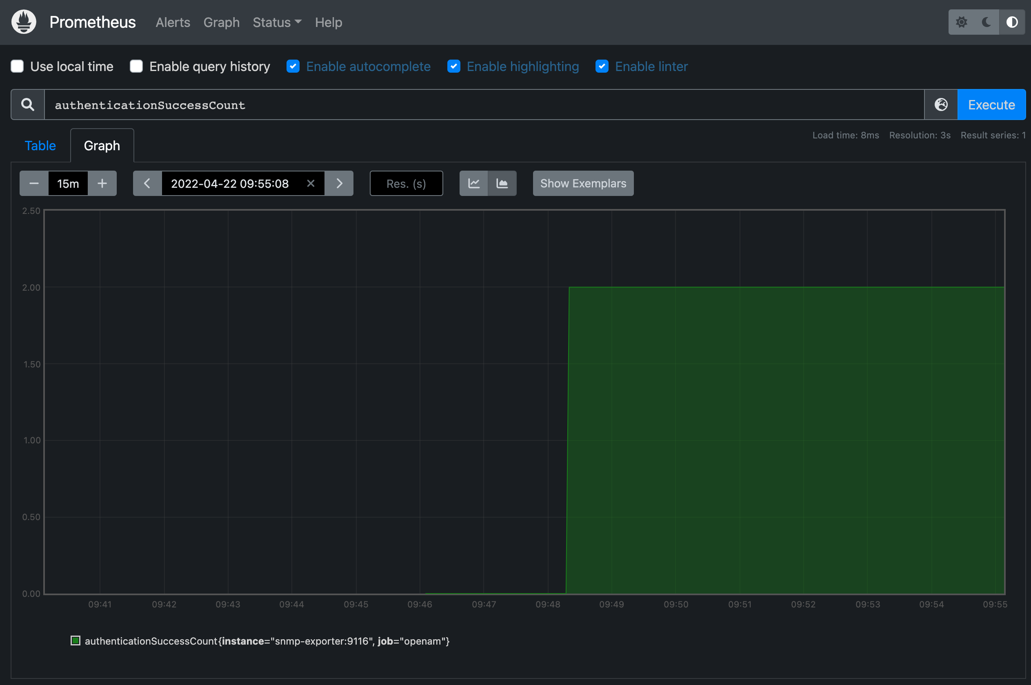Screen dimensions: 1031x685
Task: Decrease the 15m time range
Action: click(x=34, y=183)
